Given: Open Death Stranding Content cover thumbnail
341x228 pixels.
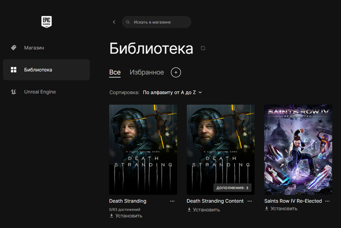Looking at the screenshot, I should [x=220, y=150].
